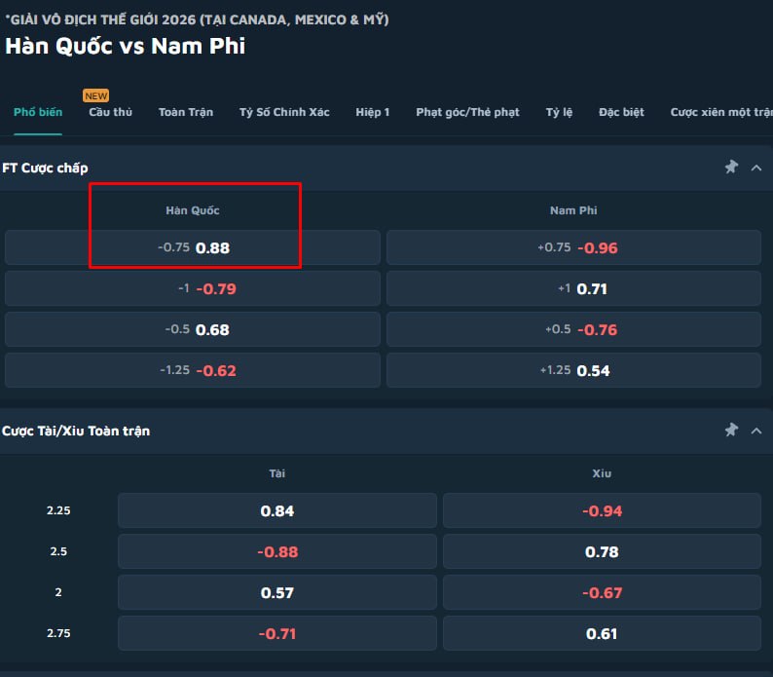
Task: Click the Giải Vô Địch Thế Giới 2026 heading
Action: click(x=198, y=19)
